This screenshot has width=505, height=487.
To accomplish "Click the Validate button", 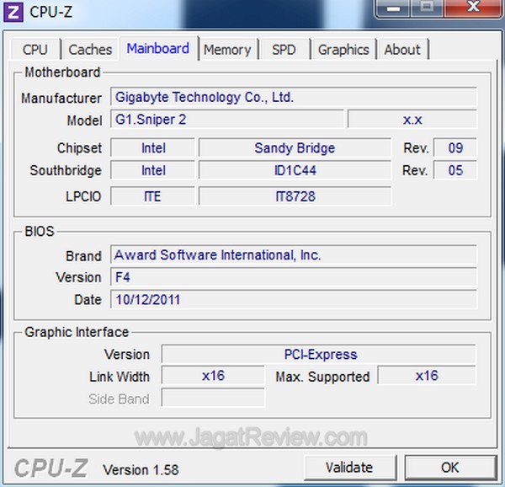I will [350, 467].
